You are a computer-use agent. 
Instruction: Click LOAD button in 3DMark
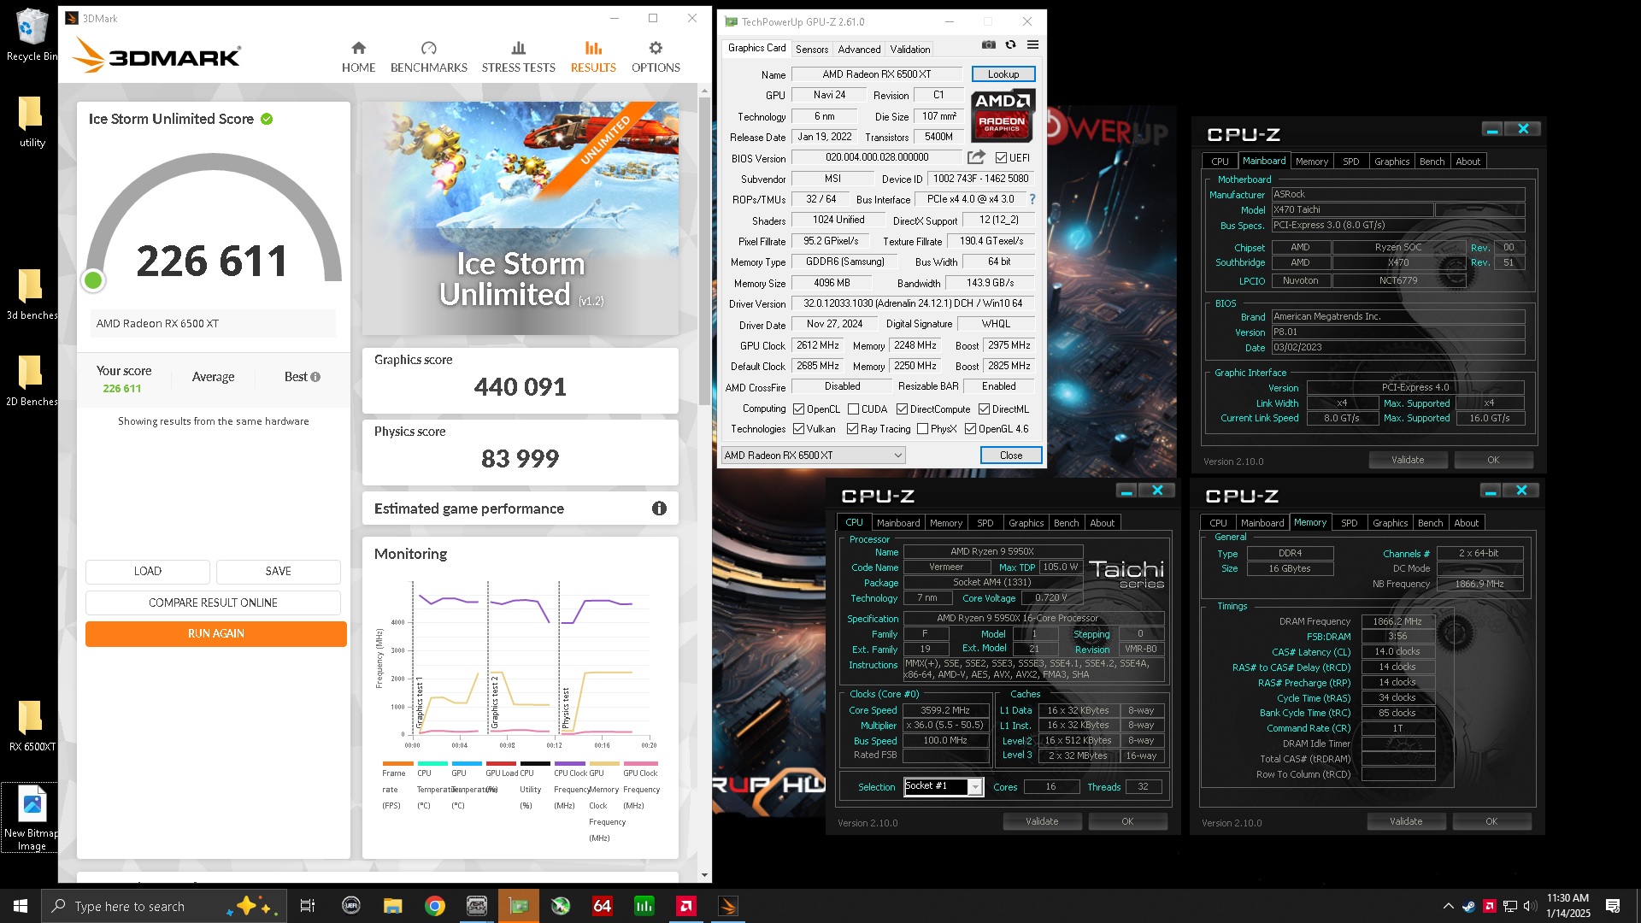tap(147, 572)
